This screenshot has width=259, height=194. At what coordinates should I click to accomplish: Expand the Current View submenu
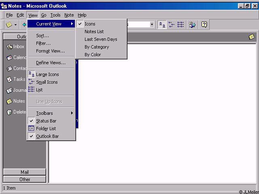click(51, 24)
